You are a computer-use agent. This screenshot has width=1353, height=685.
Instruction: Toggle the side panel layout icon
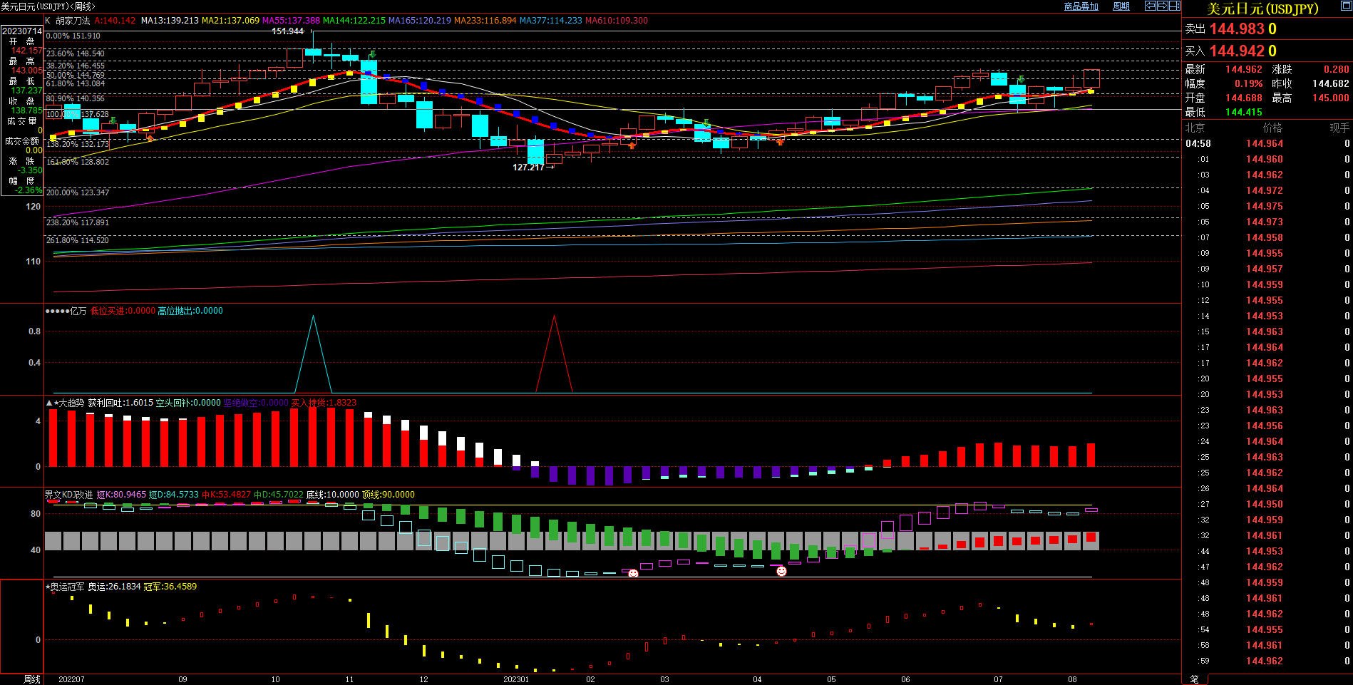1174,6
